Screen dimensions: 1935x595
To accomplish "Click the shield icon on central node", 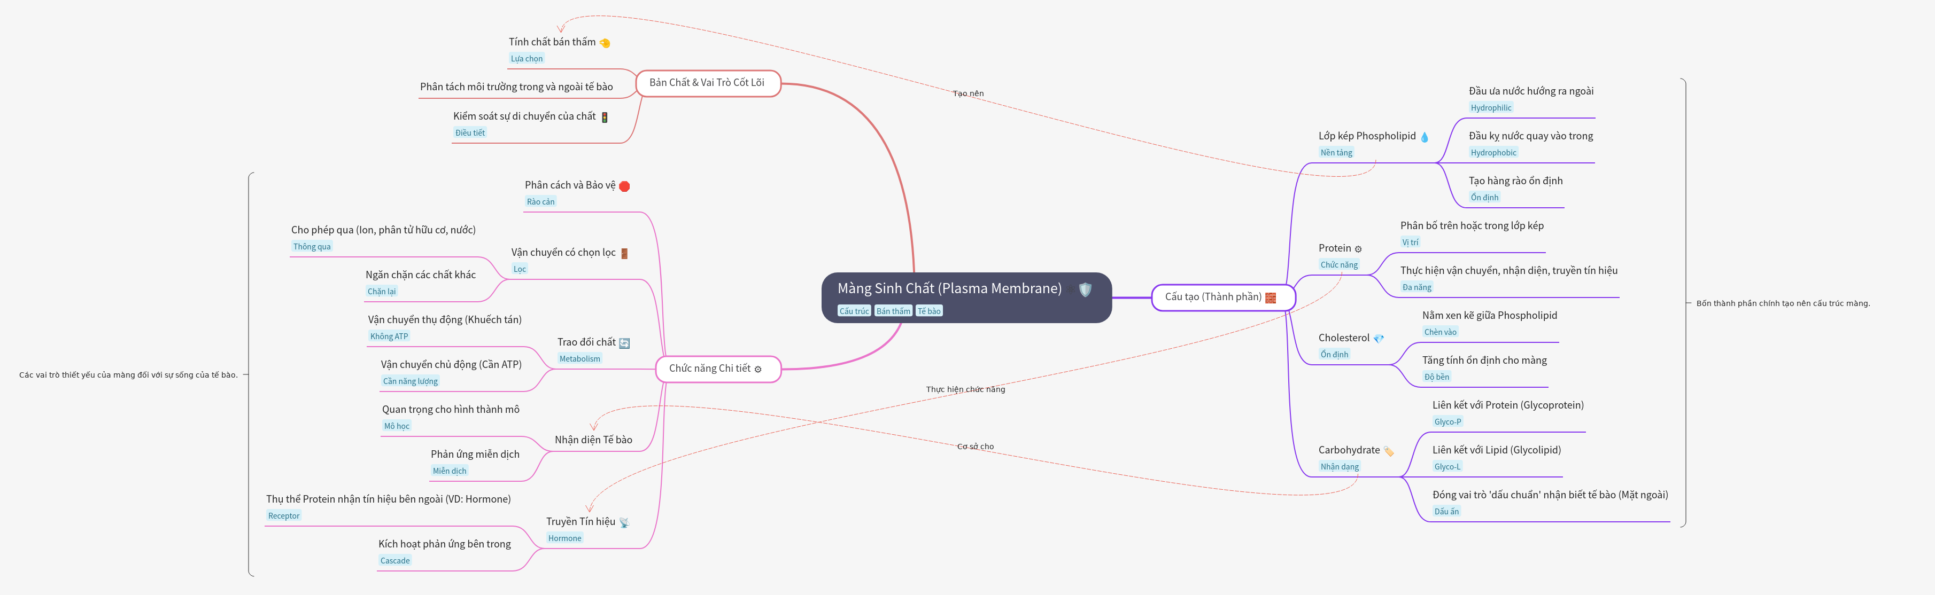I will (x=1085, y=289).
